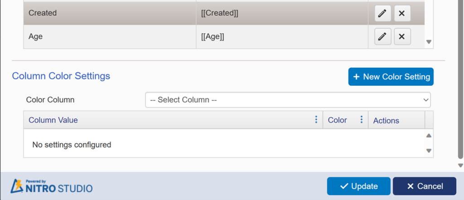Open the Column Value header options menu
The image size is (464, 200).
[316, 120]
